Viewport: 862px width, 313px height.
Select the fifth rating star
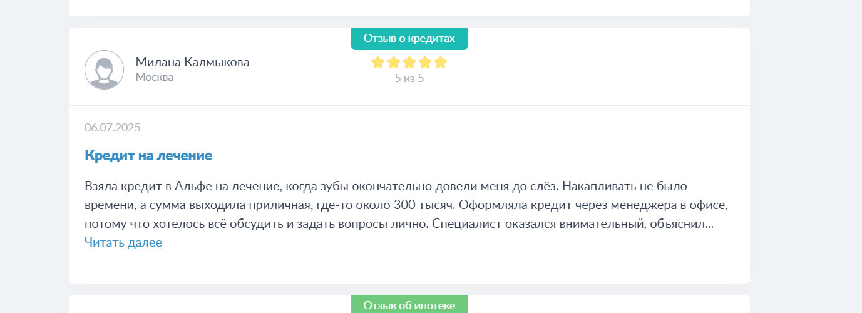(x=441, y=62)
